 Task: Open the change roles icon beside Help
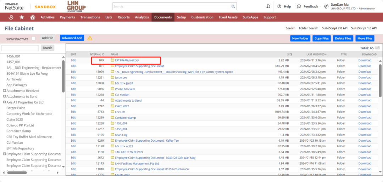[268, 6]
